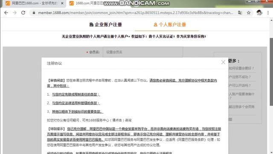Click the 无企业营业执照 notice text
Viewport: 273px width, 154px height.
tap(134, 36)
